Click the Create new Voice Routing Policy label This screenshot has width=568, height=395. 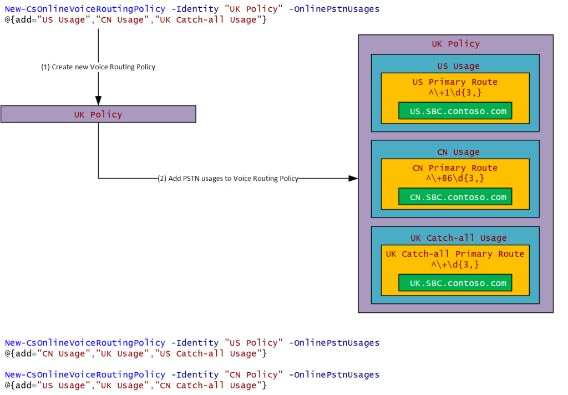click(x=98, y=67)
